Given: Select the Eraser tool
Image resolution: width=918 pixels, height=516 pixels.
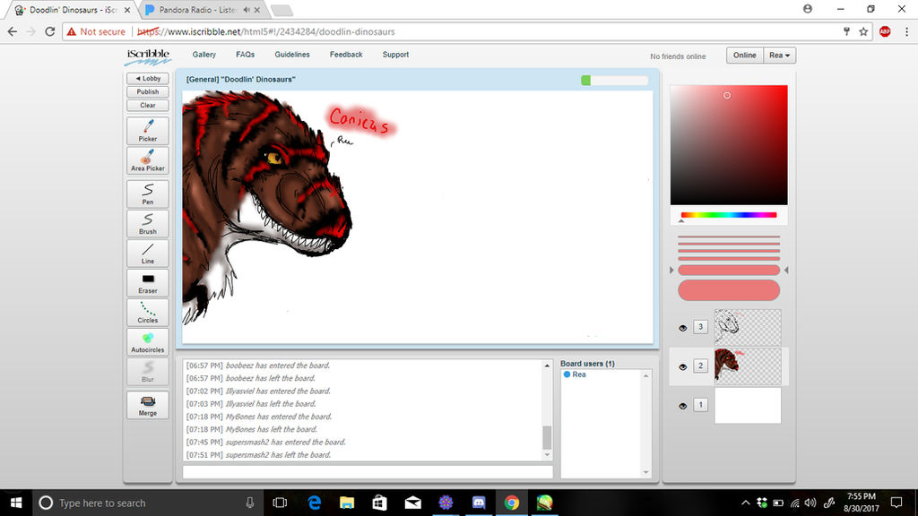Looking at the screenshot, I should click(148, 282).
